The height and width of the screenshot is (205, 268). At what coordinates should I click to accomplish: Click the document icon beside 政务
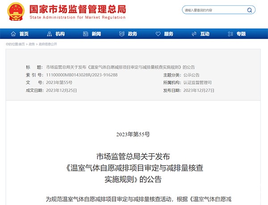pos(121,34)
